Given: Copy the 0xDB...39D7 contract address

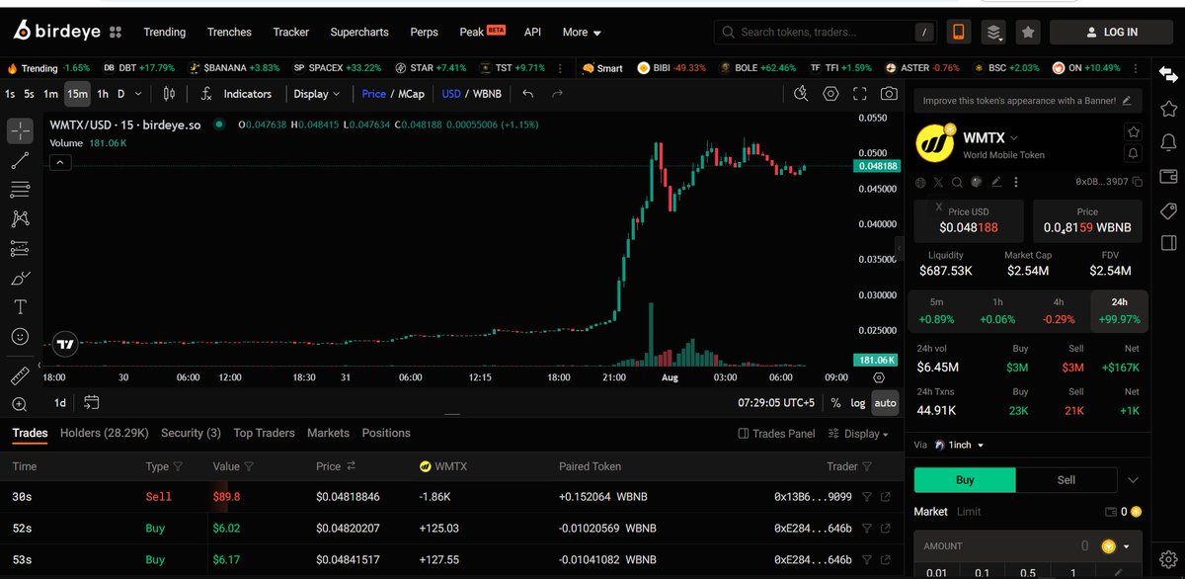Looking at the screenshot, I should (x=1138, y=182).
